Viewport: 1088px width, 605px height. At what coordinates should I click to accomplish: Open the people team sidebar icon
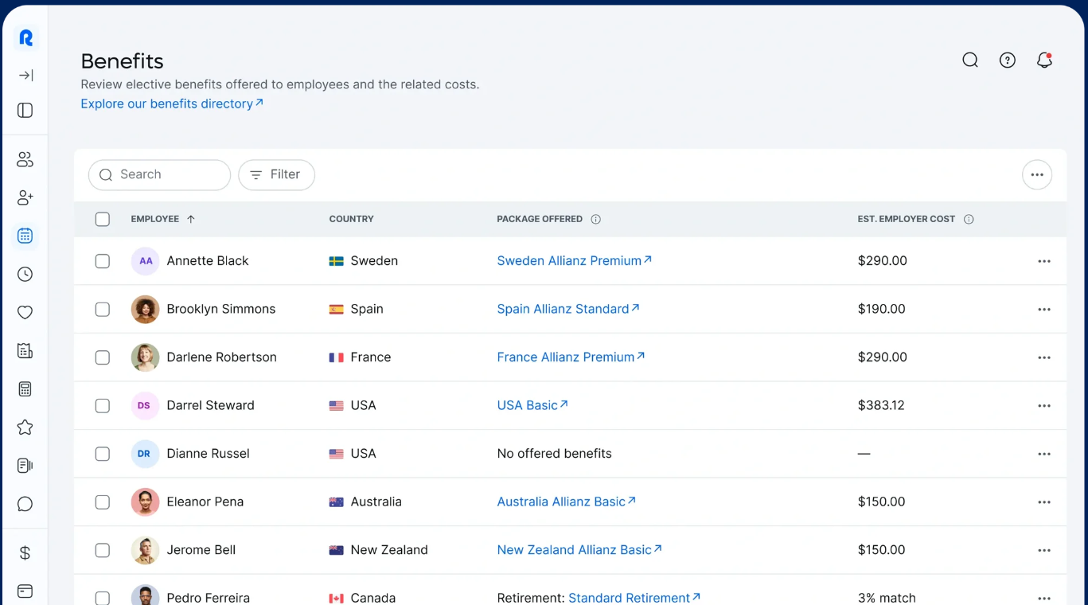point(25,160)
